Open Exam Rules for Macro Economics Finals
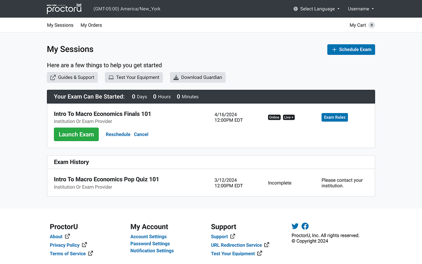The width and height of the screenshot is (422, 264). (335, 117)
